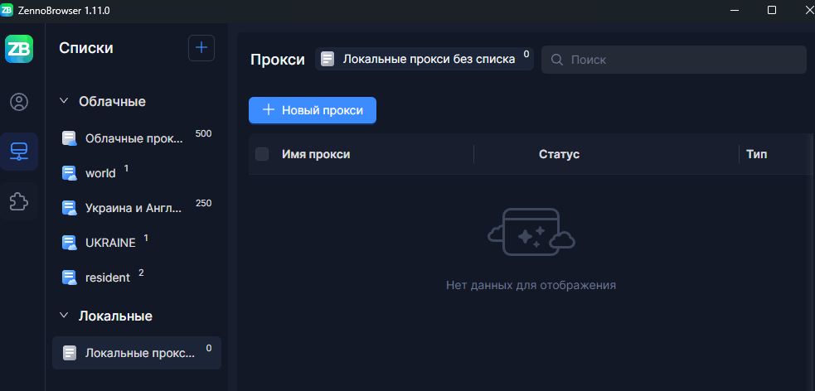Open the Proxies section network icon
Screen dimensions: 815x391
click(x=19, y=152)
